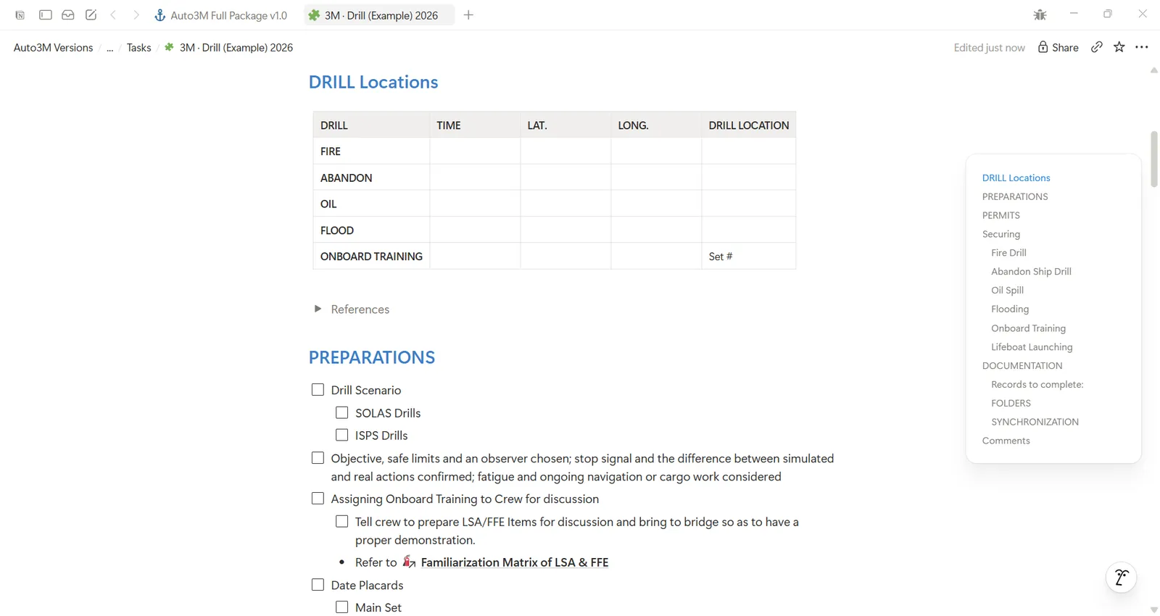Viewport: 1160px width, 616px height.
Task: Jump to Lifeboat Launching in the outline
Action: tap(1032, 347)
